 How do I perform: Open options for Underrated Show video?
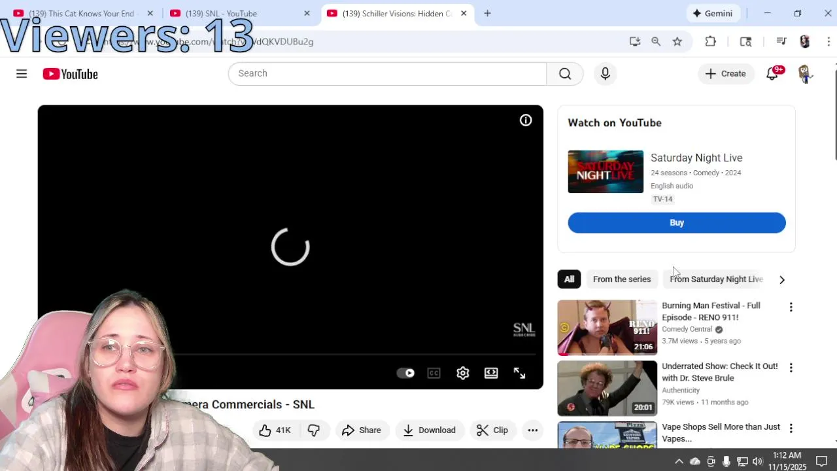(x=791, y=368)
